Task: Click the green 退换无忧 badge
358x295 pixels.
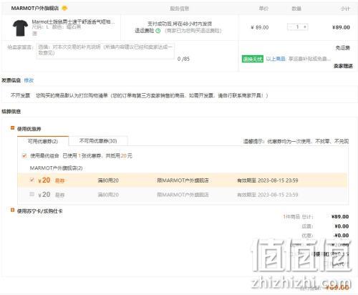Action: [x=253, y=59]
